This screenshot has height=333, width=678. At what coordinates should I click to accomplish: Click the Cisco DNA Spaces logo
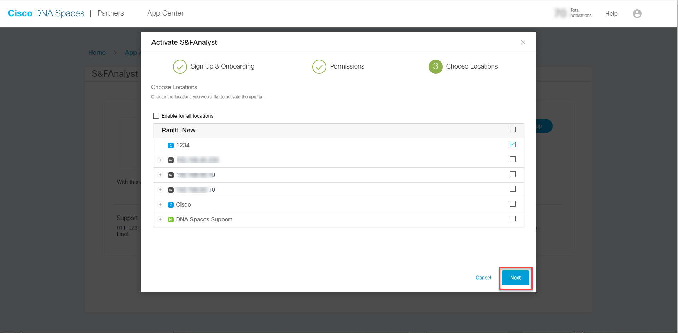pos(46,13)
